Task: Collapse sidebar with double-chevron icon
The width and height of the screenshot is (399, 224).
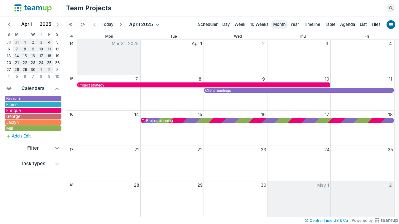Action: click(x=71, y=25)
